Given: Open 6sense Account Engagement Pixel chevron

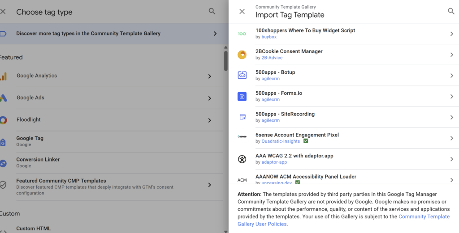Looking at the screenshot, I should (451, 138).
